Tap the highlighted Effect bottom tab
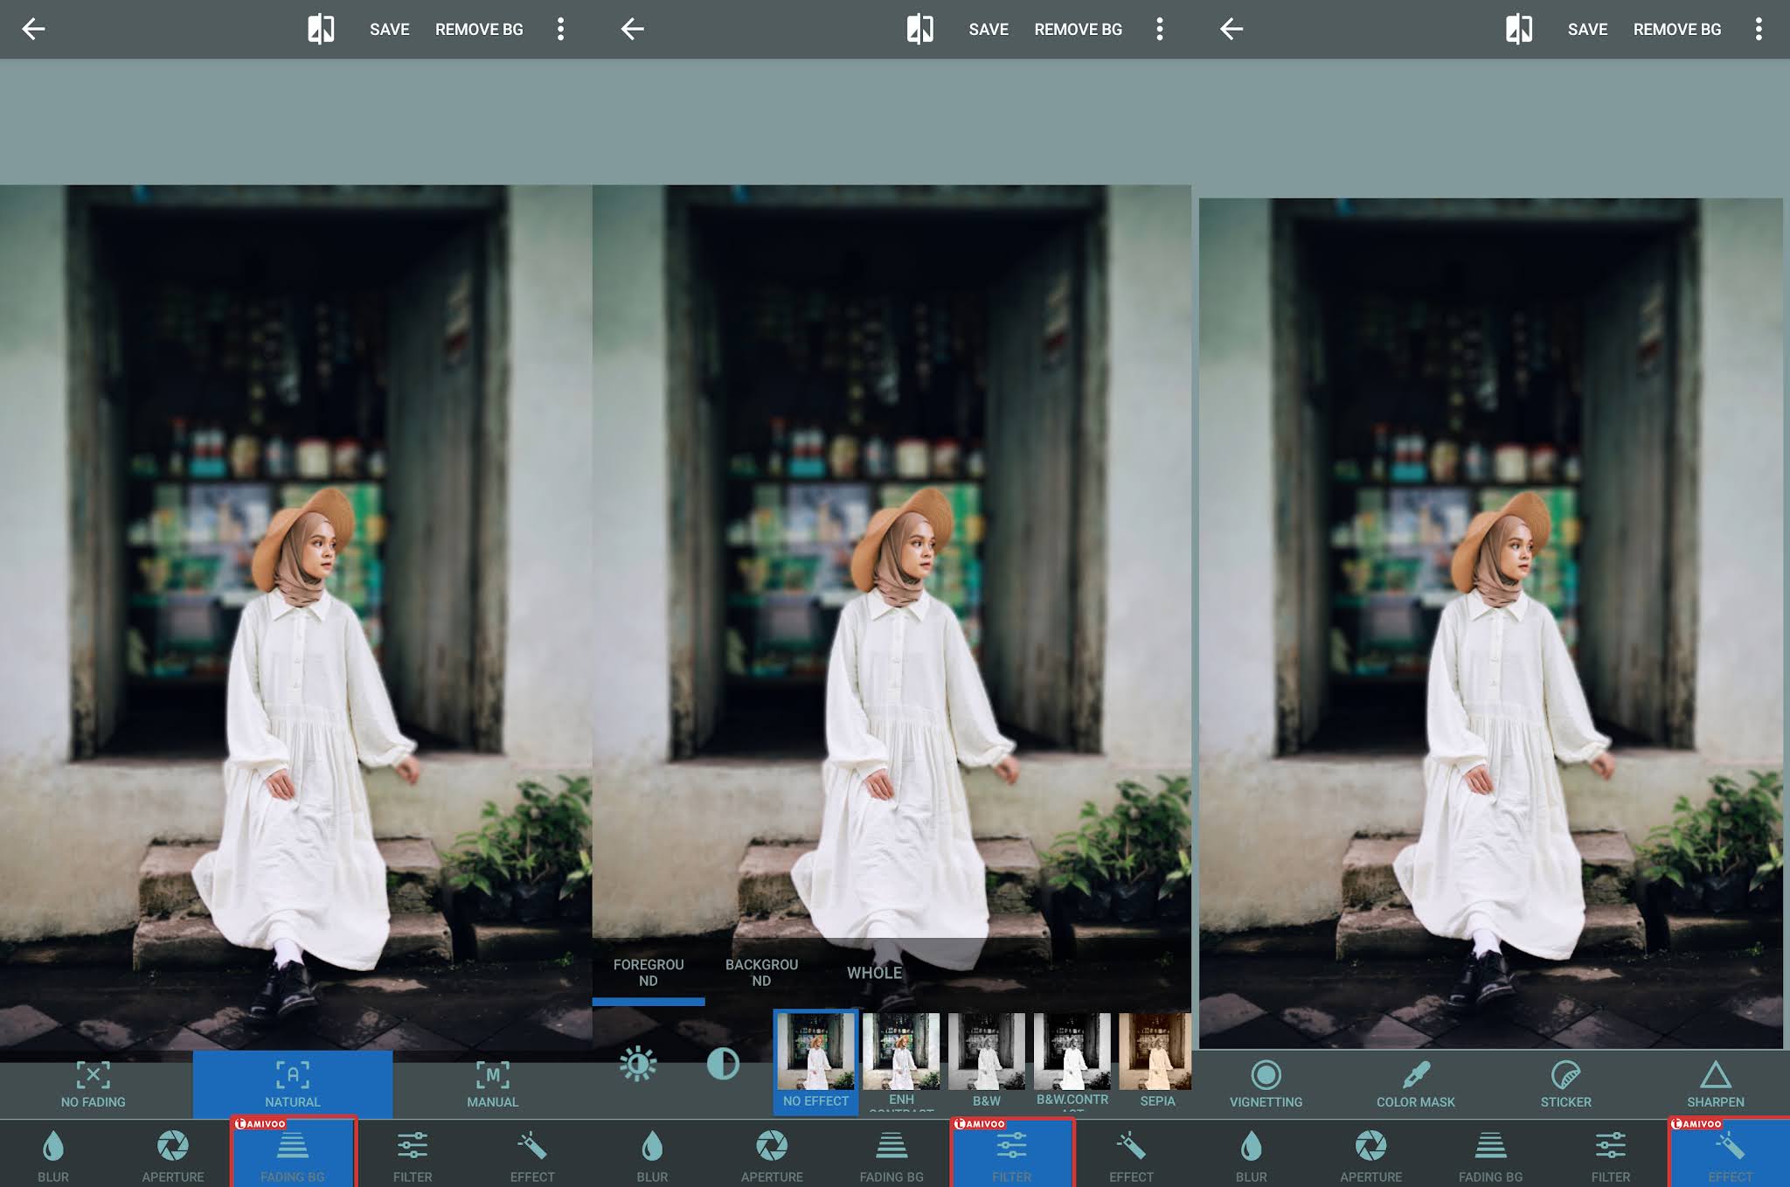The image size is (1790, 1187). click(x=1729, y=1154)
